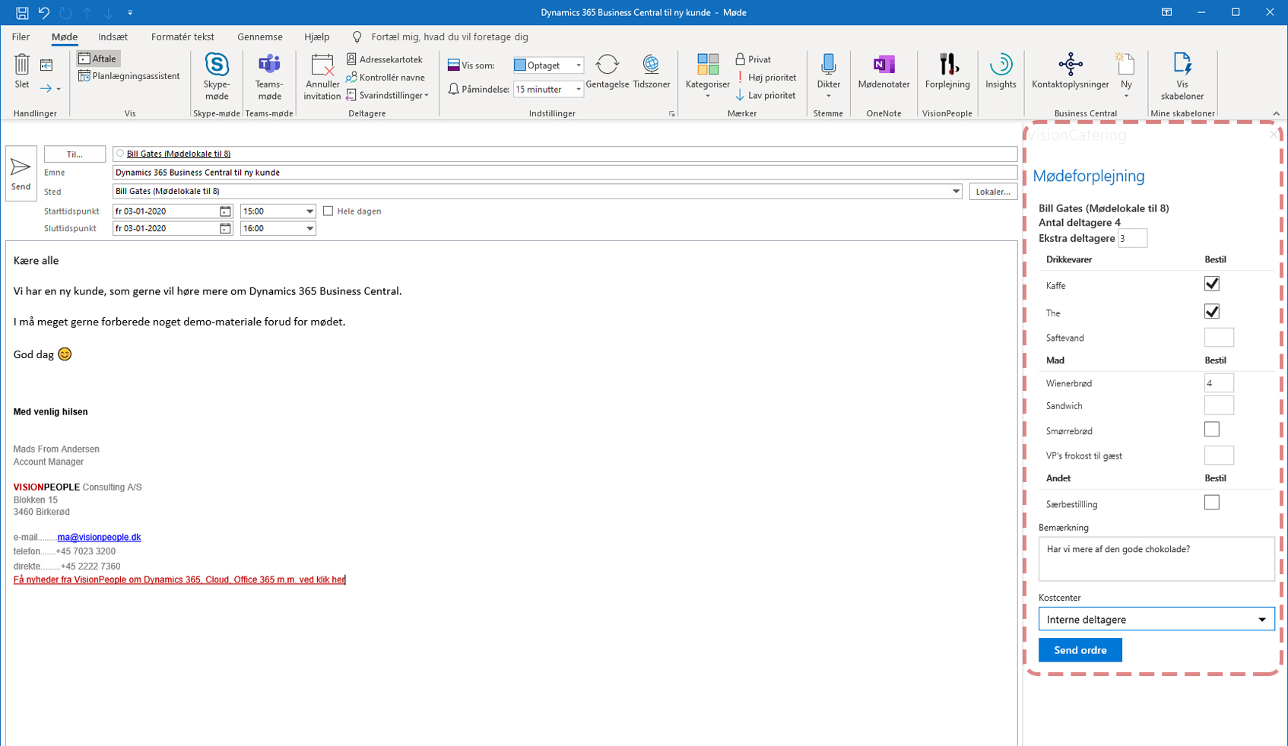The width and height of the screenshot is (1288, 746).
Task: Set Høj prioritet
Action: pyautogui.click(x=766, y=78)
